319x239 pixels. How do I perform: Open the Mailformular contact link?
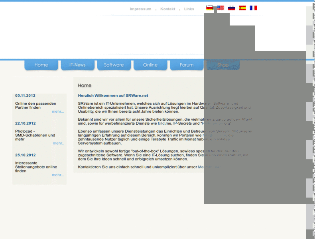pos(209,167)
